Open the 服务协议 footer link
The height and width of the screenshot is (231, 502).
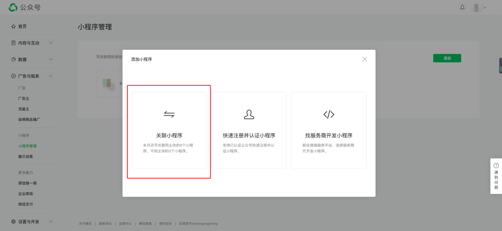click(x=106, y=224)
